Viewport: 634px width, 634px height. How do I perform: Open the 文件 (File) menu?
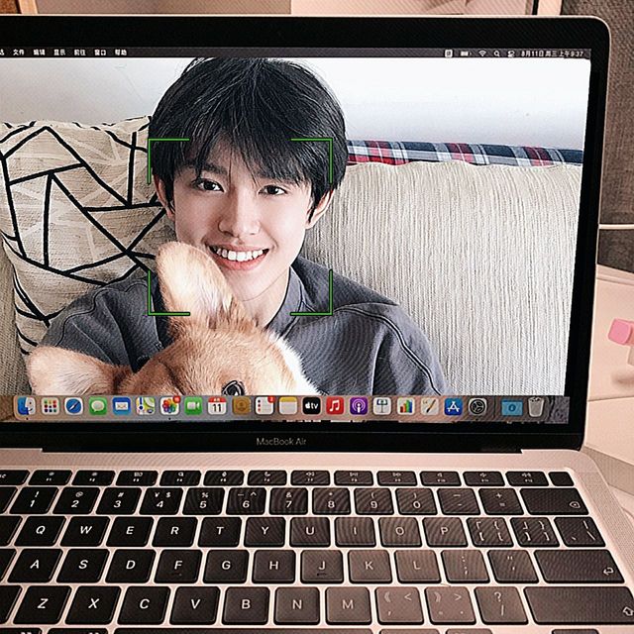click(19, 51)
